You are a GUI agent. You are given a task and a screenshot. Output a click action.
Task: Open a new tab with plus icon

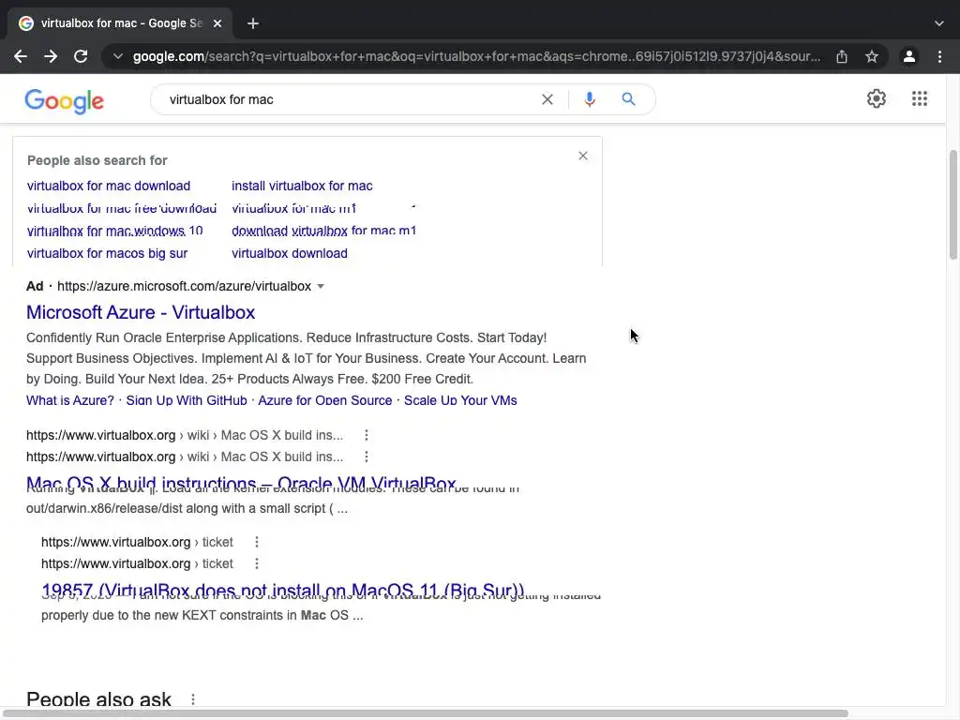[253, 23]
